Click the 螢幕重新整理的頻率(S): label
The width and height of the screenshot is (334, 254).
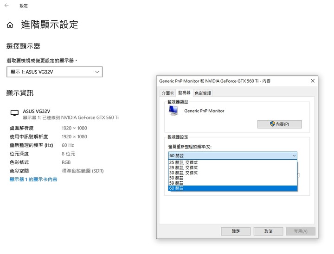tap(190, 147)
